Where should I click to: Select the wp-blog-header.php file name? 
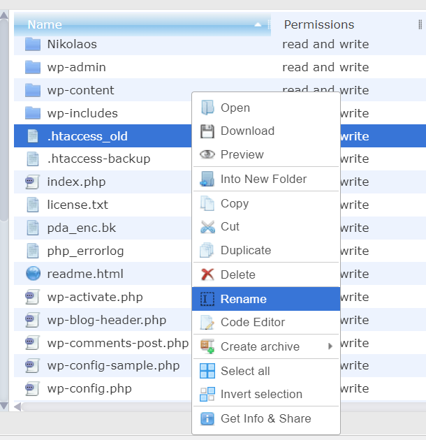(x=107, y=320)
